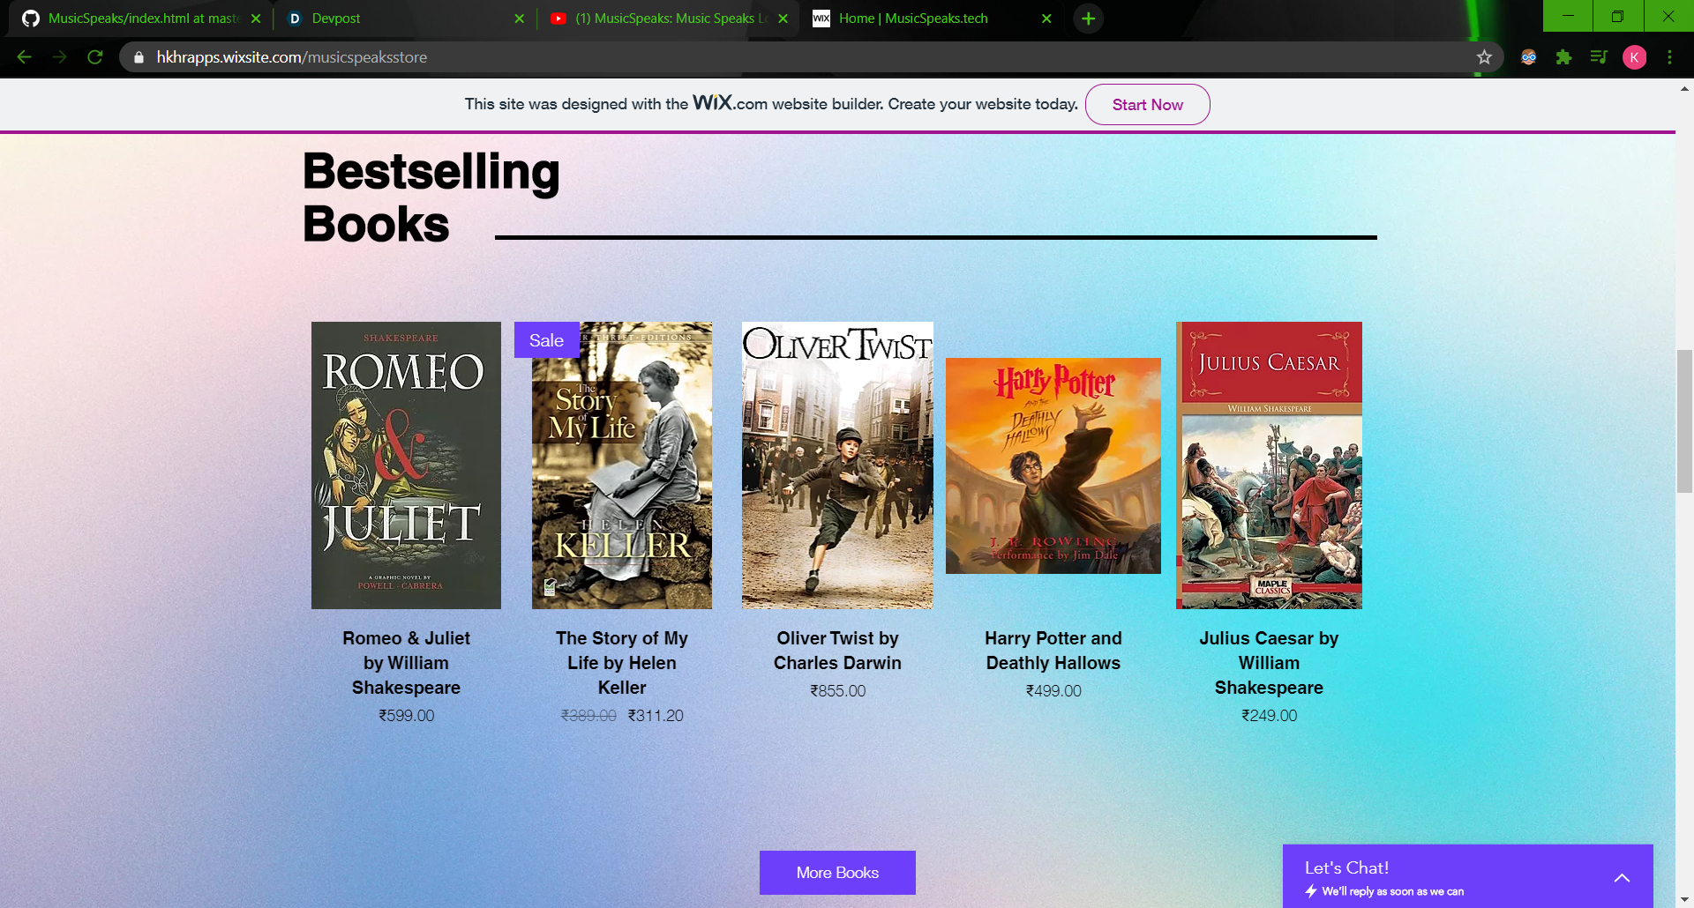Screen dimensions: 1694x908
Task: Click the Romeo & Juliet by William Shakespeare title
Action: click(406, 663)
